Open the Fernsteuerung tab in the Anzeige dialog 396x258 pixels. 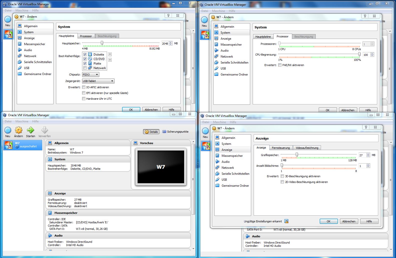click(281, 148)
